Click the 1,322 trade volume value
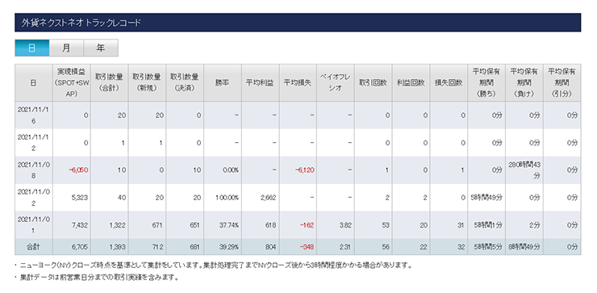Screen dimensions: 597x293 [118, 225]
